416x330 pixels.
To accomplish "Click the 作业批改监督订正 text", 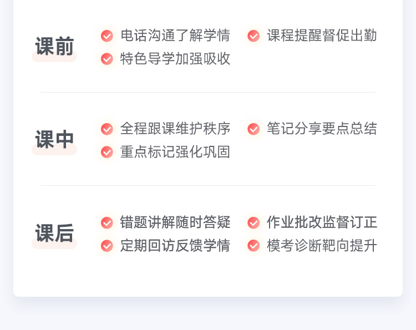I will click(322, 223).
